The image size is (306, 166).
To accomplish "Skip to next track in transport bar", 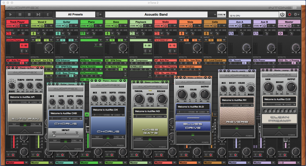I will click(39, 15).
